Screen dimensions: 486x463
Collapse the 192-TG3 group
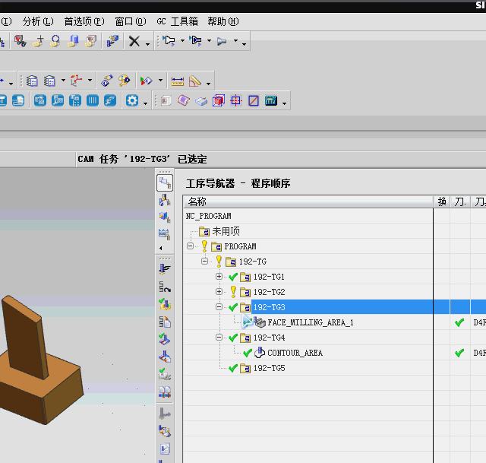pos(219,306)
